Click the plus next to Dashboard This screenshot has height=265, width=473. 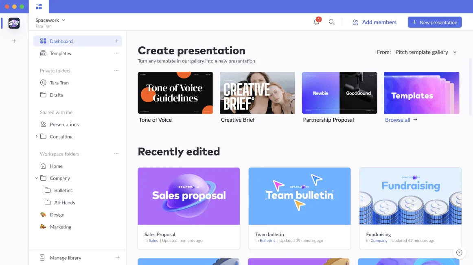(116, 41)
